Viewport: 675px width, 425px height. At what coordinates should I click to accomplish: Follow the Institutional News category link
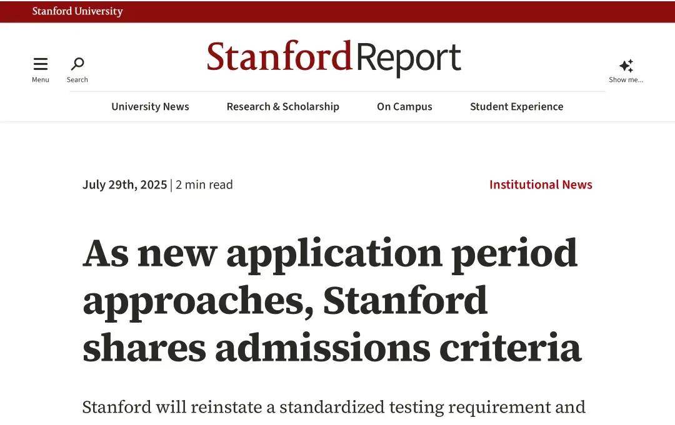[x=541, y=184]
